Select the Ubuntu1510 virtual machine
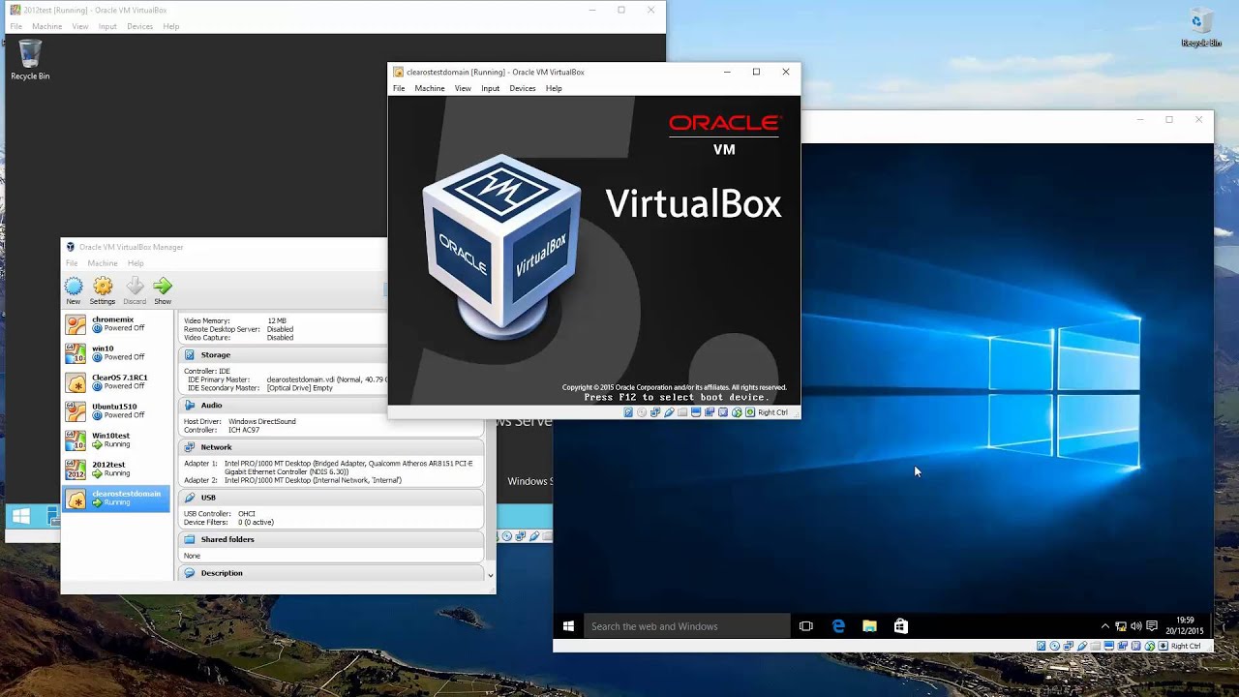Viewport: 1239px width, 697px height. [116, 411]
